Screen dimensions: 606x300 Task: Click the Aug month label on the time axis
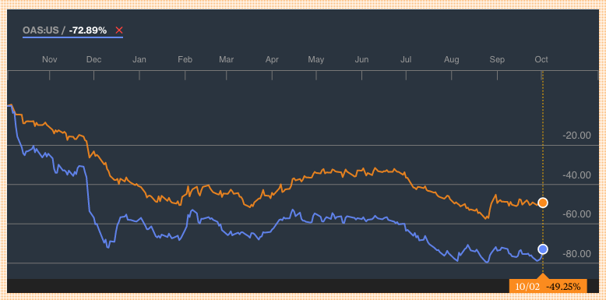point(452,59)
